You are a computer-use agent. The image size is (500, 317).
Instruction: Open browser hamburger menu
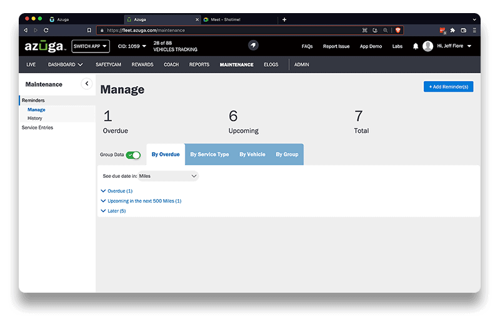click(x=474, y=30)
